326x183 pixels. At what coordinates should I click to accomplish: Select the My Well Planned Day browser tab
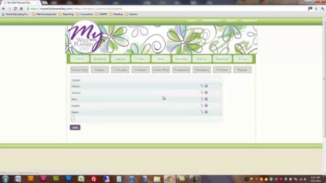(x=21, y=3)
